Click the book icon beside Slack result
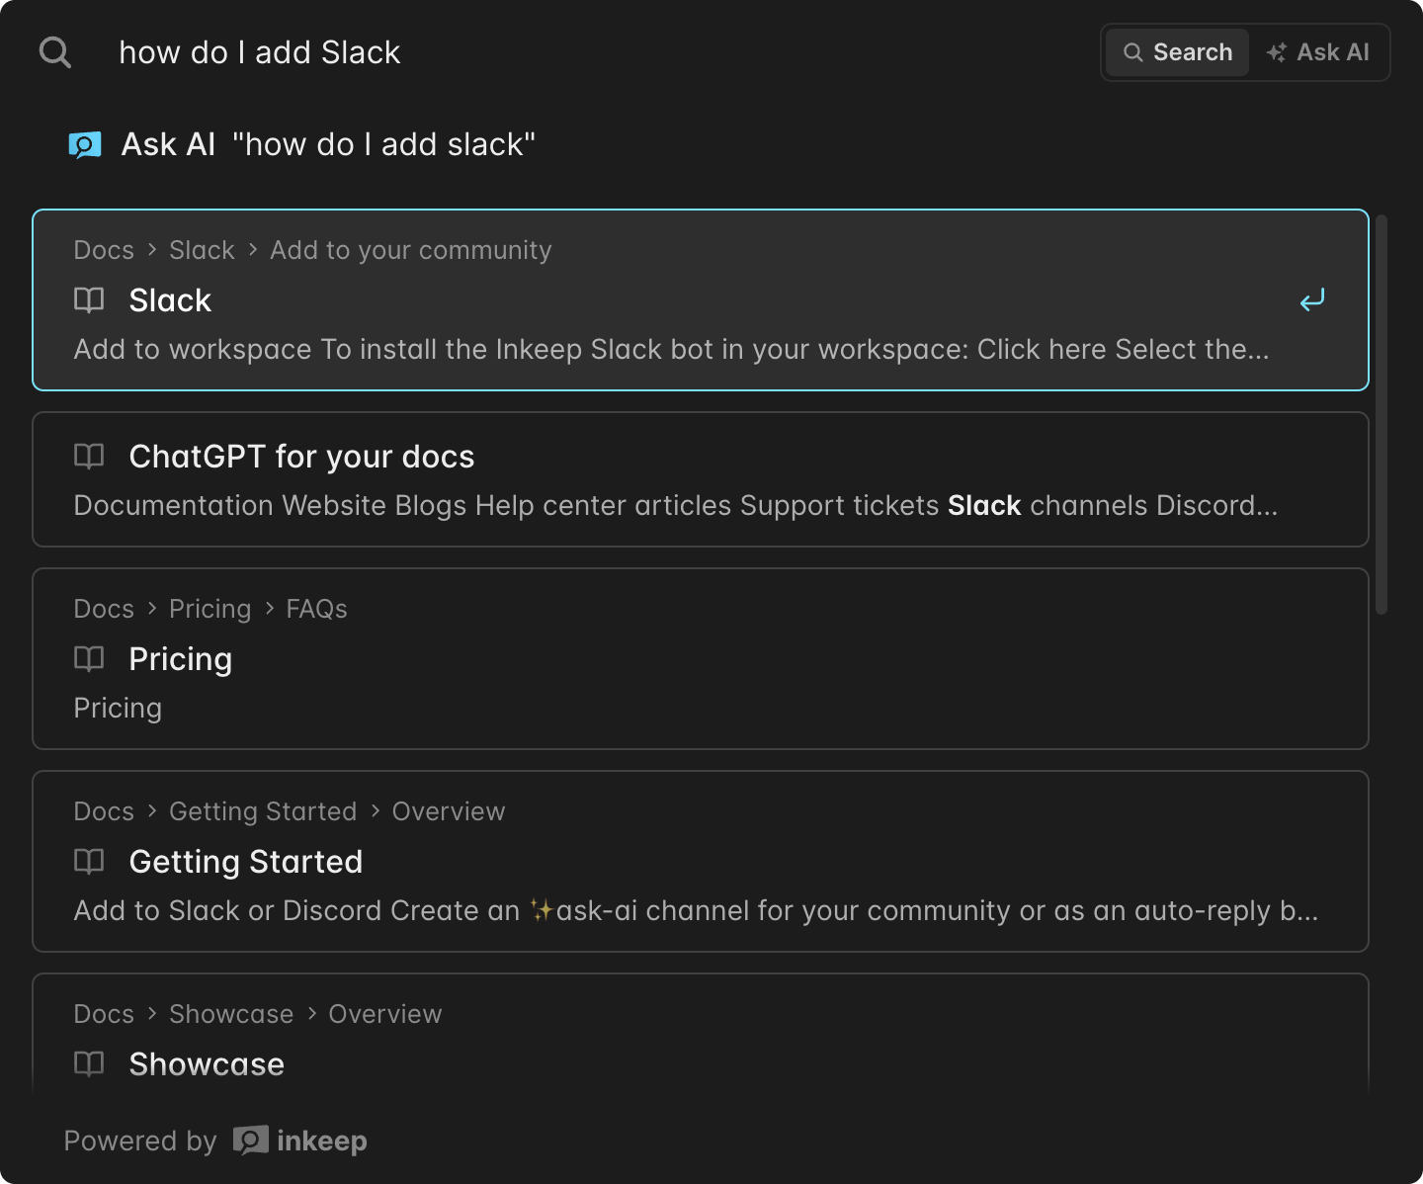Screen dimensions: 1423x1184 pyautogui.click(x=89, y=300)
